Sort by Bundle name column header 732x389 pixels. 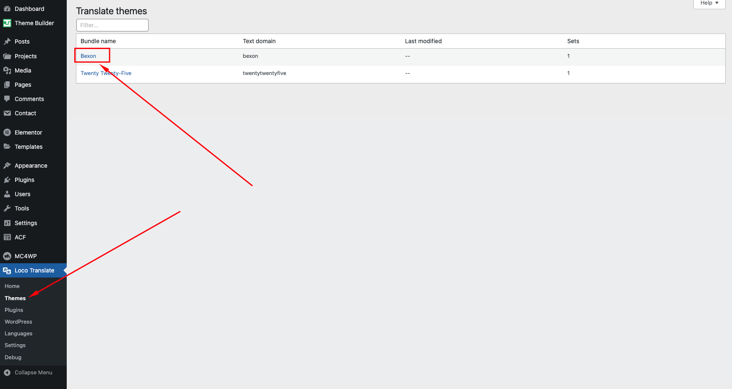pos(98,41)
